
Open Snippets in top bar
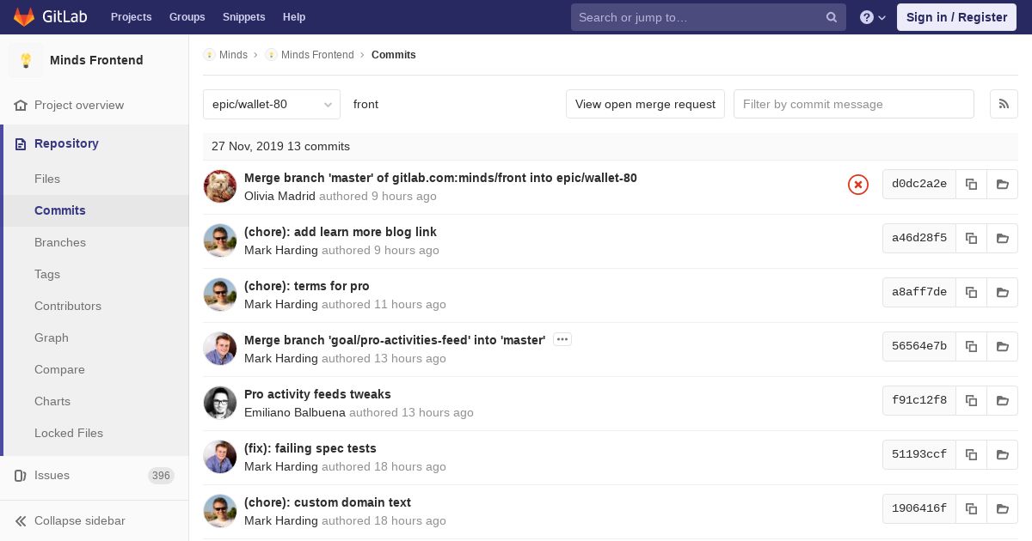pyautogui.click(x=243, y=17)
